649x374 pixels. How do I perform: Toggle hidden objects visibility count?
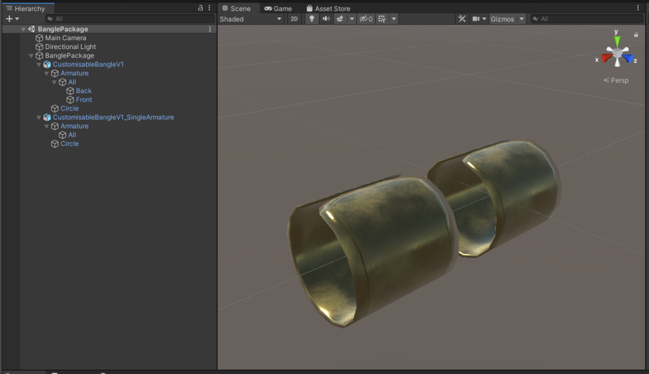click(366, 19)
